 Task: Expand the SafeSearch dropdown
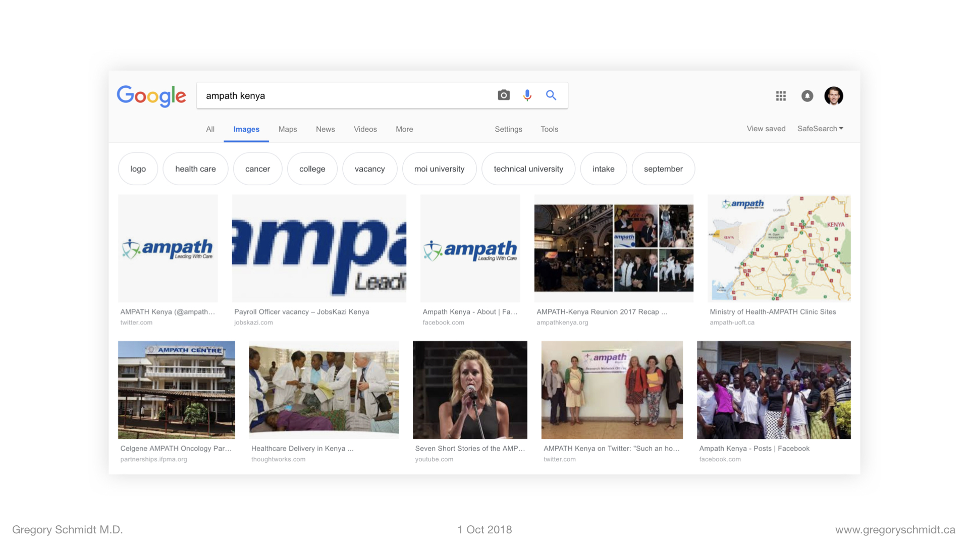[x=820, y=129]
